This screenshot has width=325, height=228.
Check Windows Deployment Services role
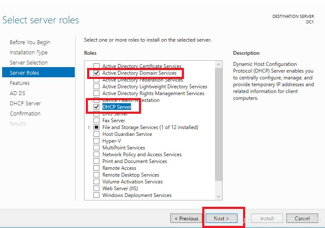[x=96, y=195]
